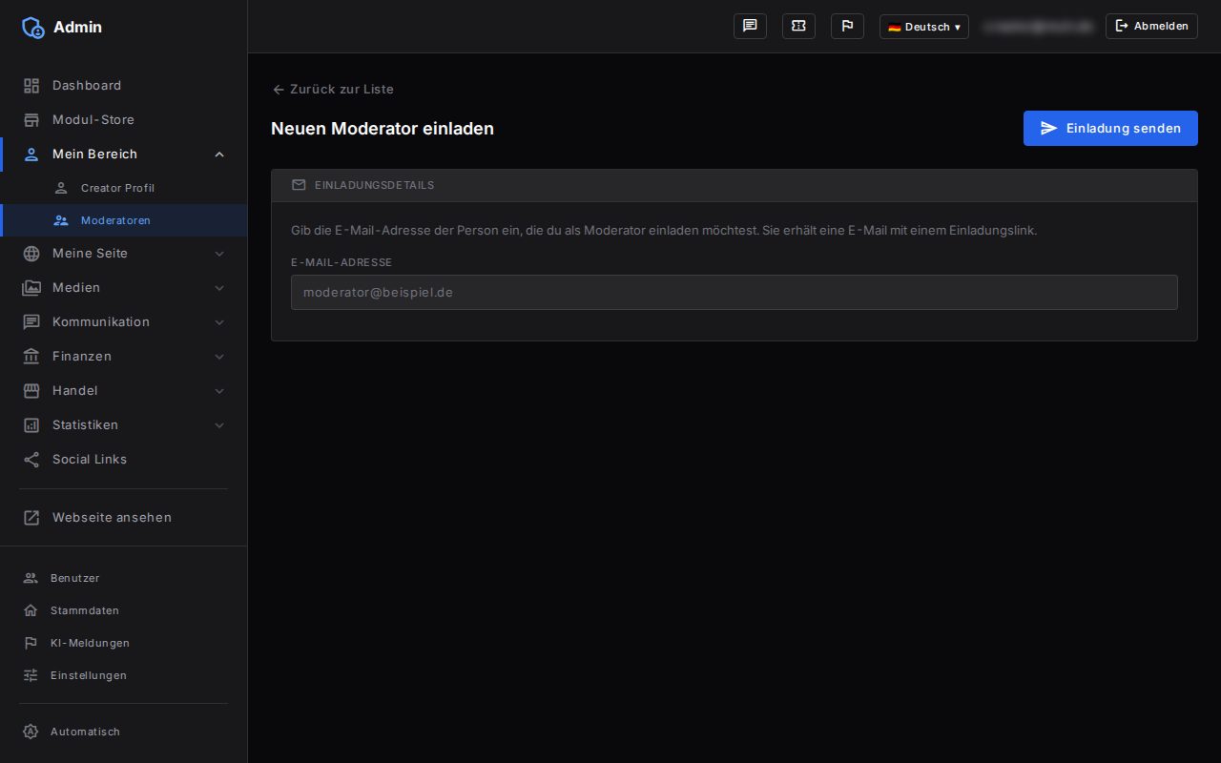Screen dimensions: 1221x763
Task: Click the Einladungsdetails panel header
Action: [735, 185]
